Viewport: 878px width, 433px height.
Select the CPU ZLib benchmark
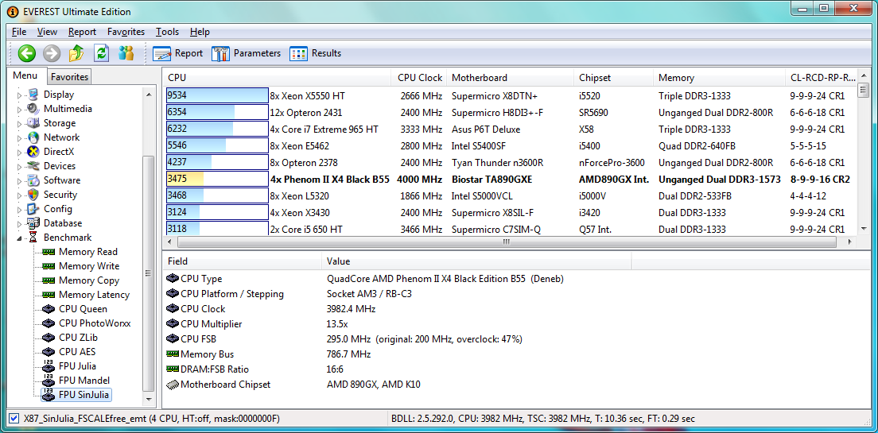[79, 338]
